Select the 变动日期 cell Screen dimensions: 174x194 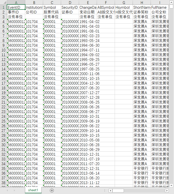pyautogui.click(x=88, y=12)
